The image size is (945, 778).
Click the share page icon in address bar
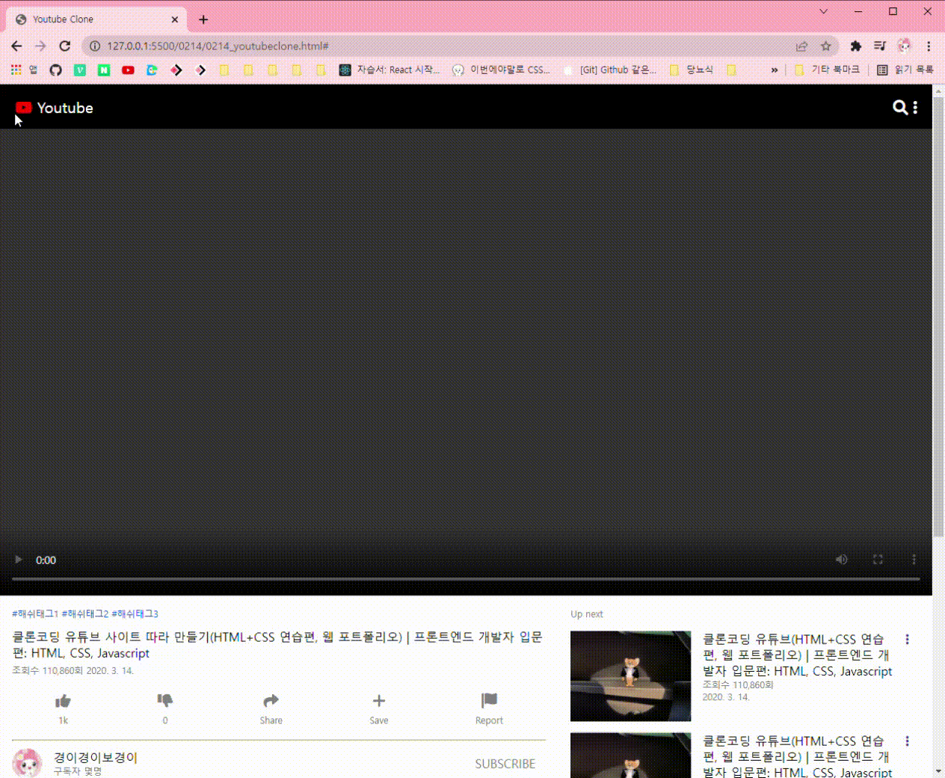click(801, 46)
